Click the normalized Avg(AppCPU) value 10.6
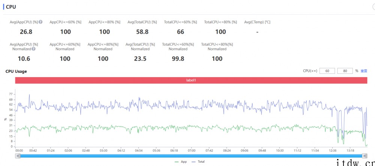The width and height of the screenshot is (375, 166). 24,58
